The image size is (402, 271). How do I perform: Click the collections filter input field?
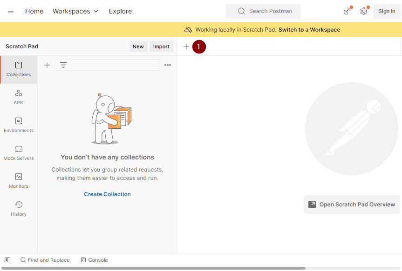(112, 65)
